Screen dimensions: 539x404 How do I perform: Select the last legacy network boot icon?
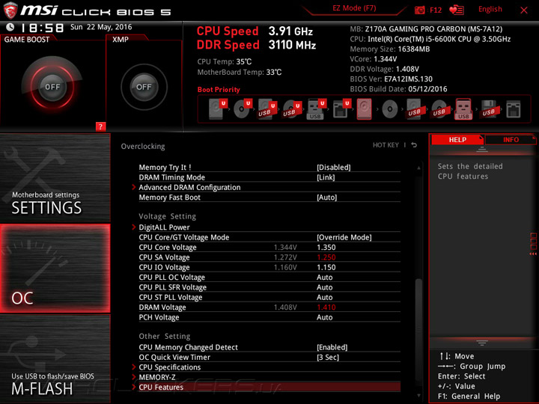coord(514,109)
